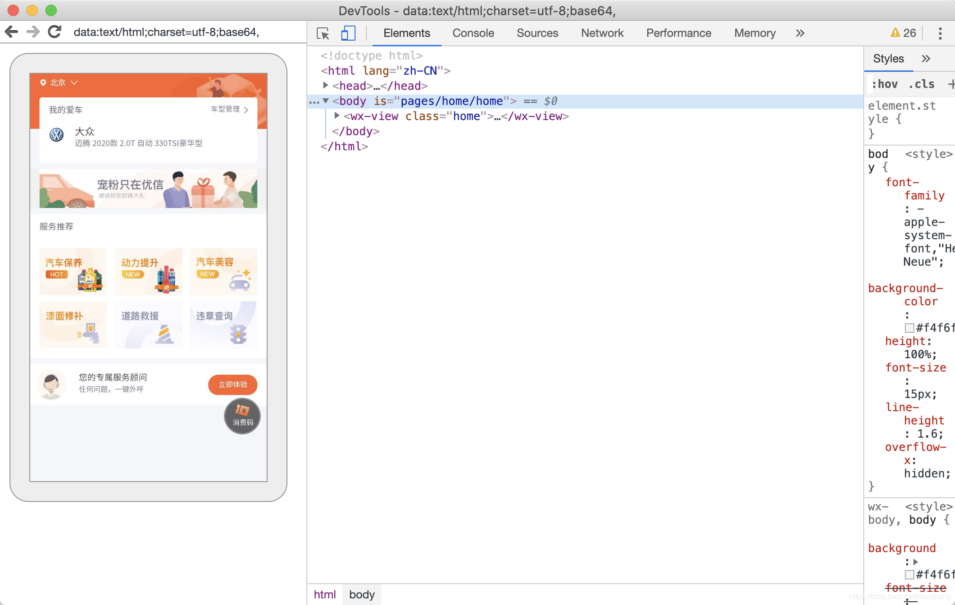Show more DevTools tabs via double chevron
This screenshot has width=955, height=605.
800,33
